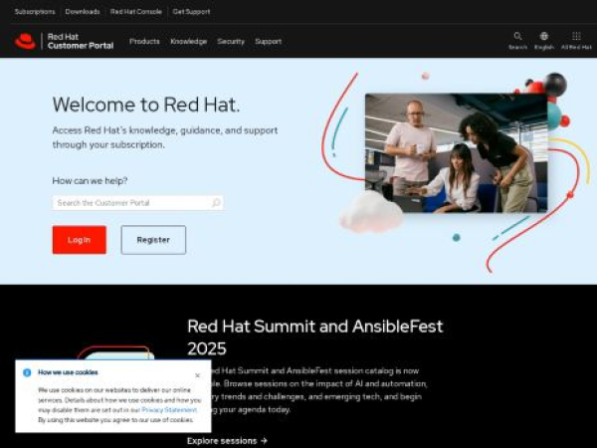Click Get Support in top bar
The image size is (597, 448).
[191, 12]
